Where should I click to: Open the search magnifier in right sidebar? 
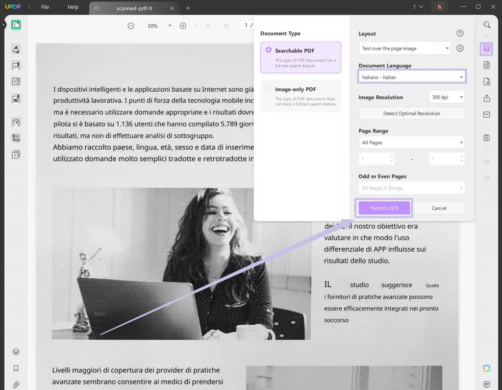[x=487, y=25]
